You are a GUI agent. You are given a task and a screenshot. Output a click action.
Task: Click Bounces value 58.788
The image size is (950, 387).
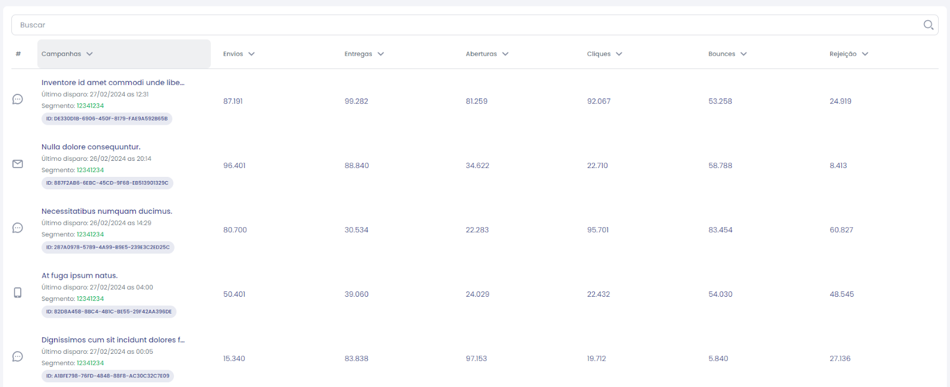click(x=720, y=166)
